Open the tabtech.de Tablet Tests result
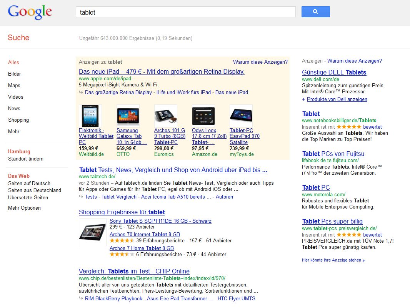The width and height of the screenshot is (410, 308). (173, 170)
